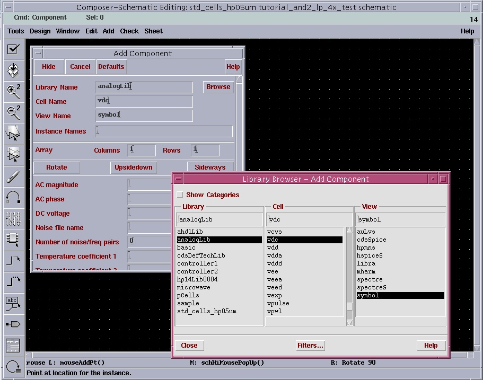Click Hide in Add Component dialog
Viewport: 483px width, 380px height.
coord(49,67)
